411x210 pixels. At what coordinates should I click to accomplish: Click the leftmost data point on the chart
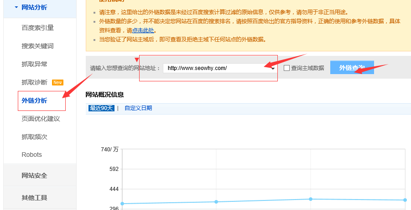tap(122, 204)
